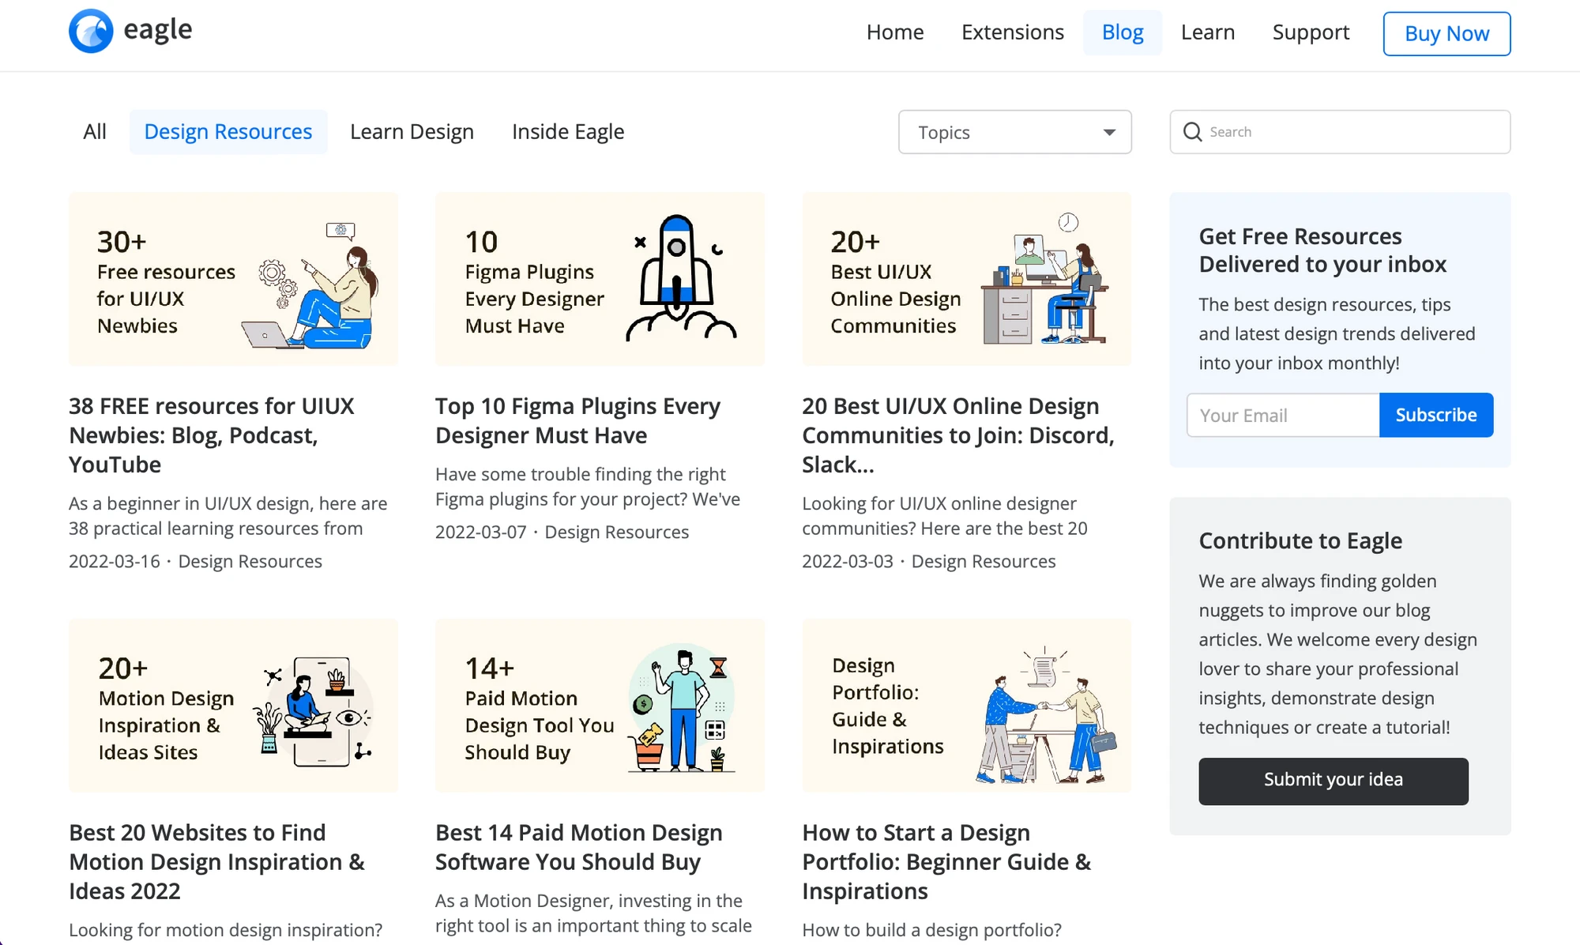Open the Topics dropdown arrow
The image size is (1580, 945).
pyautogui.click(x=1109, y=133)
